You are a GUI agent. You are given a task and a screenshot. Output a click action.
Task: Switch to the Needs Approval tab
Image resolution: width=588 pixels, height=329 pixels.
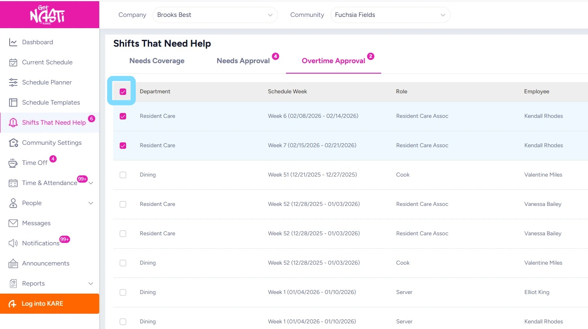pos(243,61)
